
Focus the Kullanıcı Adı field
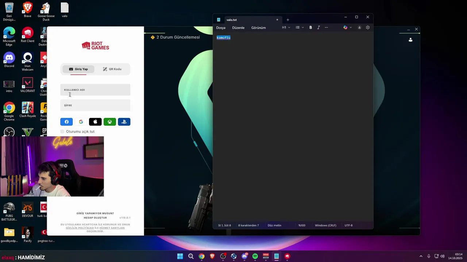pyautogui.click(x=95, y=90)
